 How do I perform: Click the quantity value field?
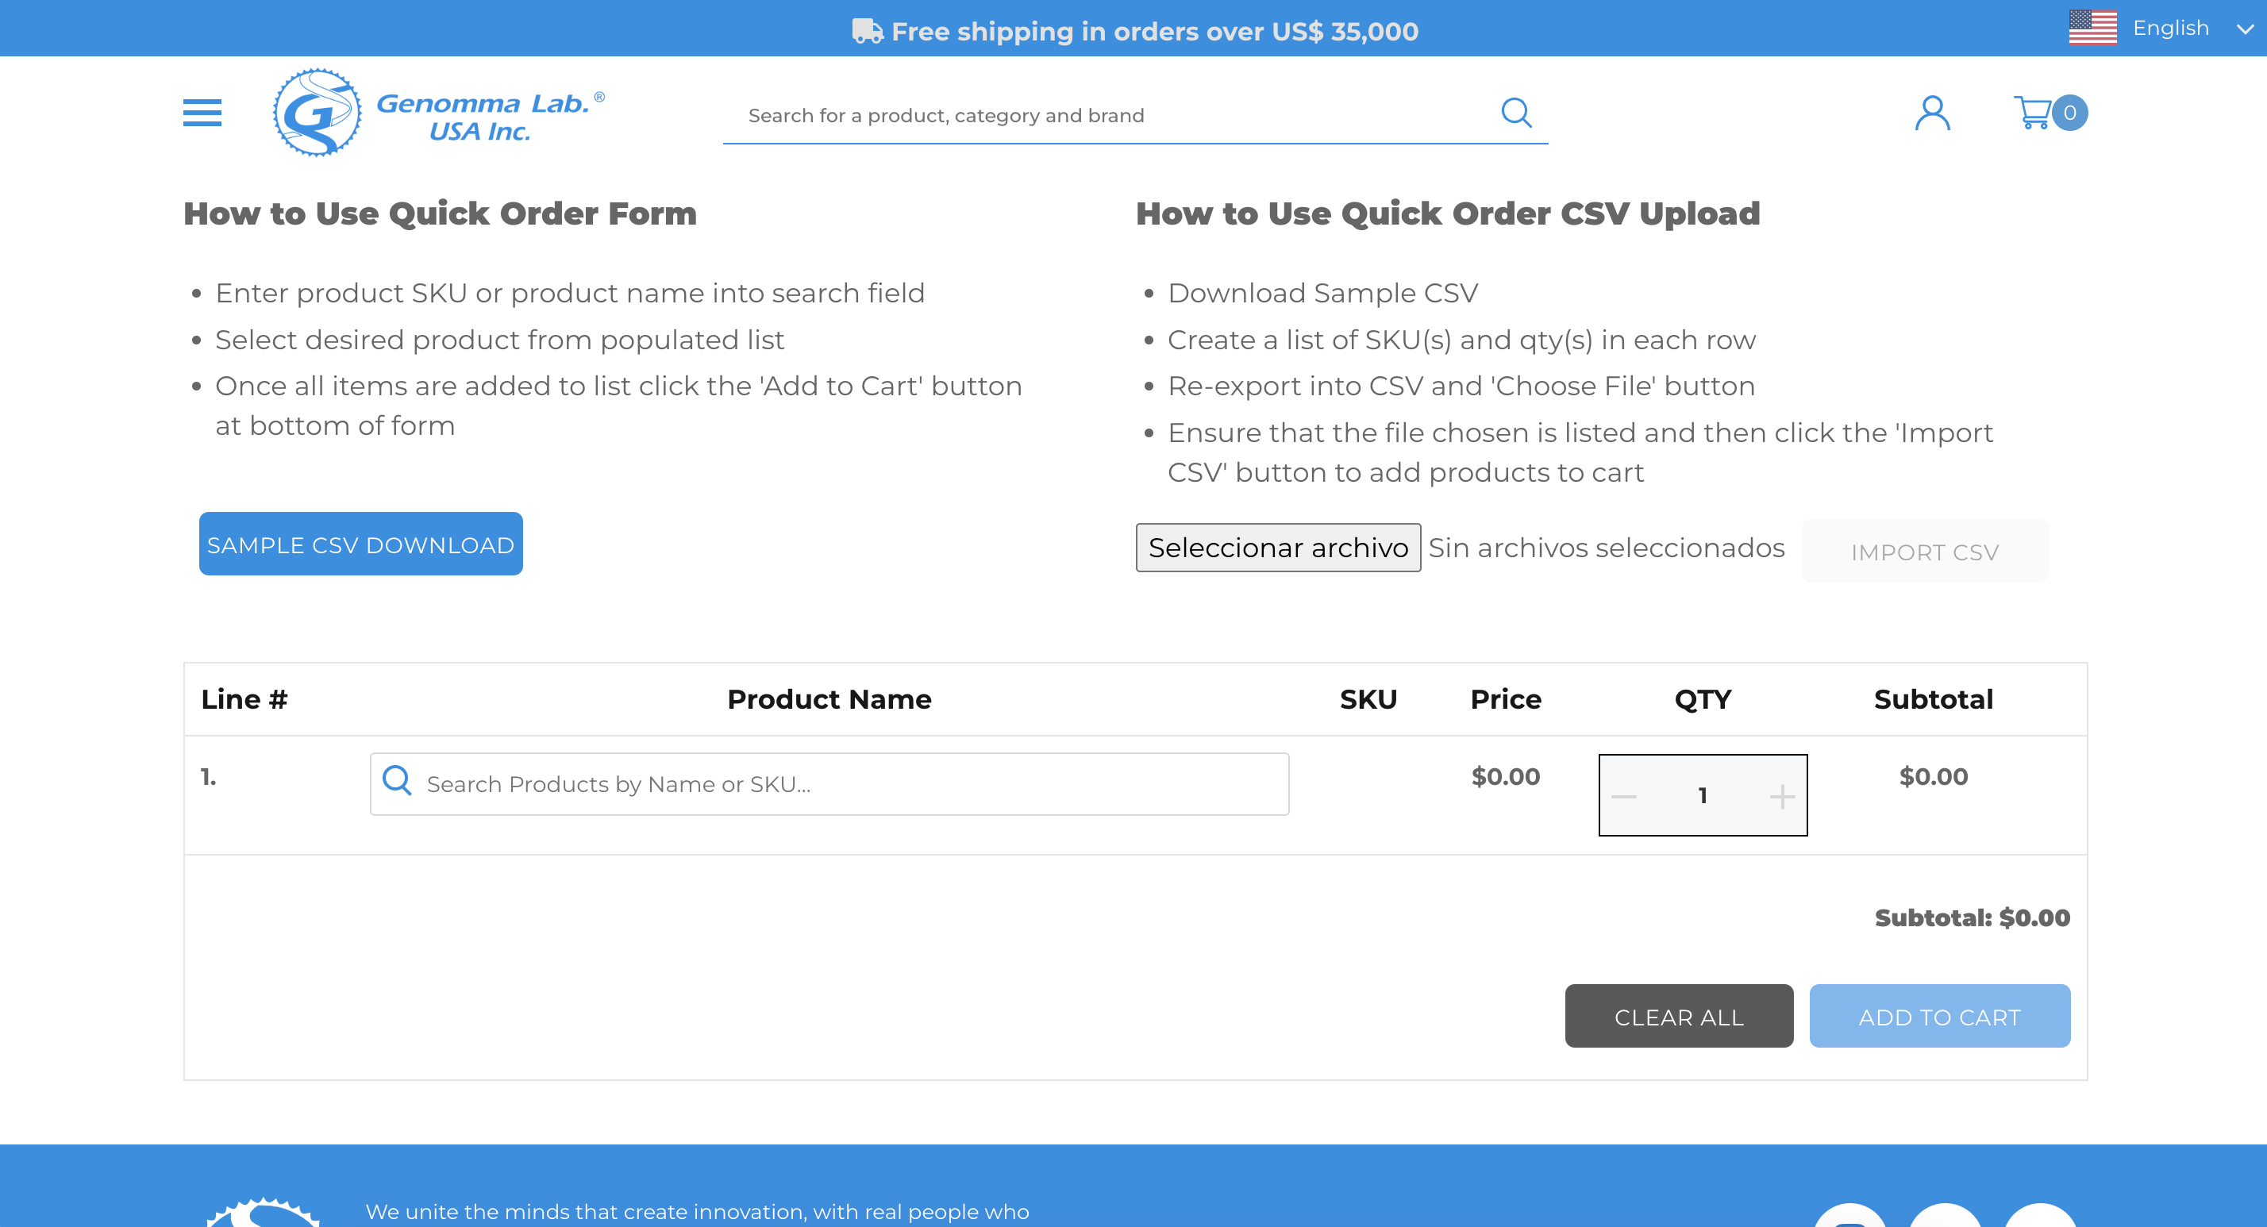tap(1703, 796)
